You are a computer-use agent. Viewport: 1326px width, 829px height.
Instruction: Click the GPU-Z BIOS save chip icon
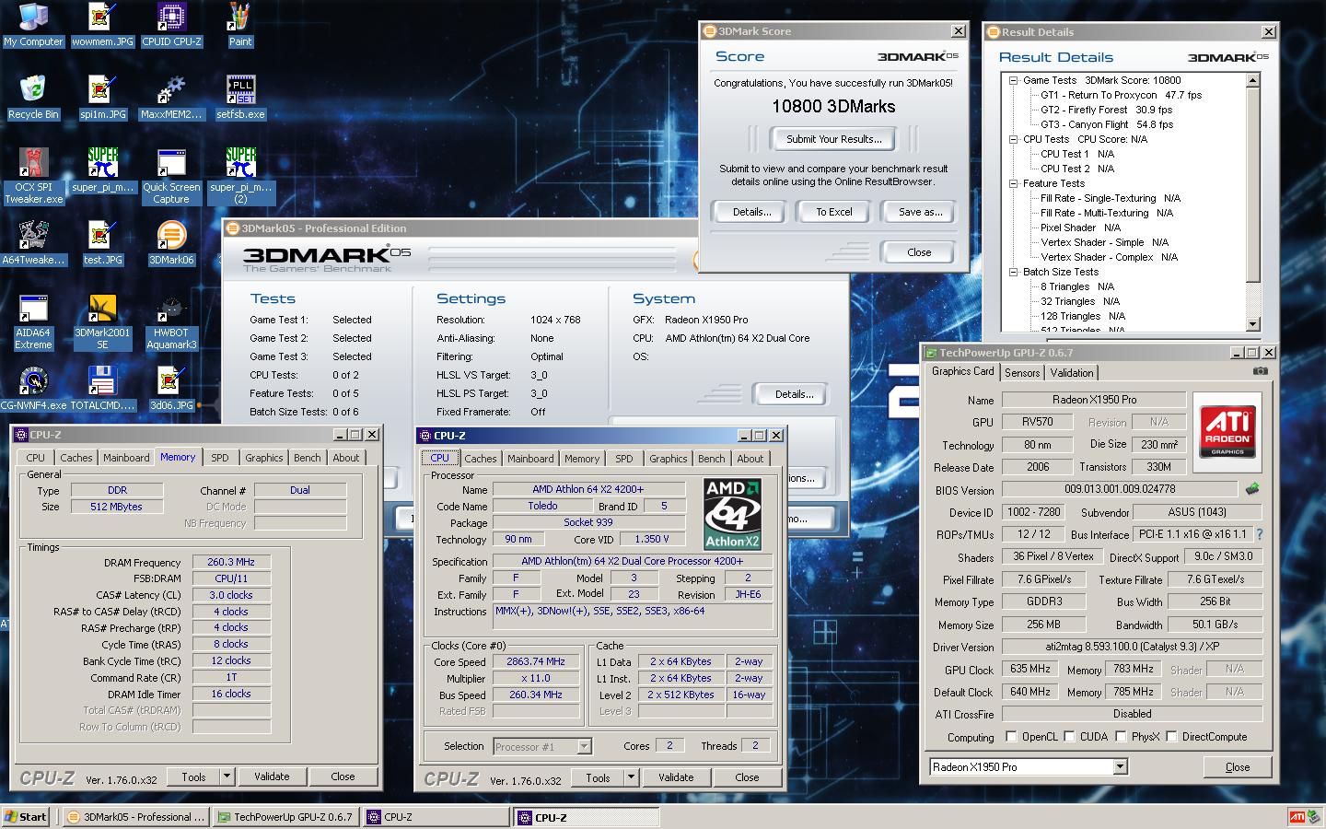click(1251, 489)
